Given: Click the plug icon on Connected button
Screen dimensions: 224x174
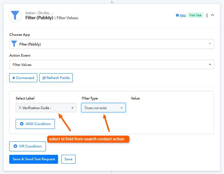Looking at the screenshot, I should point(14,78).
